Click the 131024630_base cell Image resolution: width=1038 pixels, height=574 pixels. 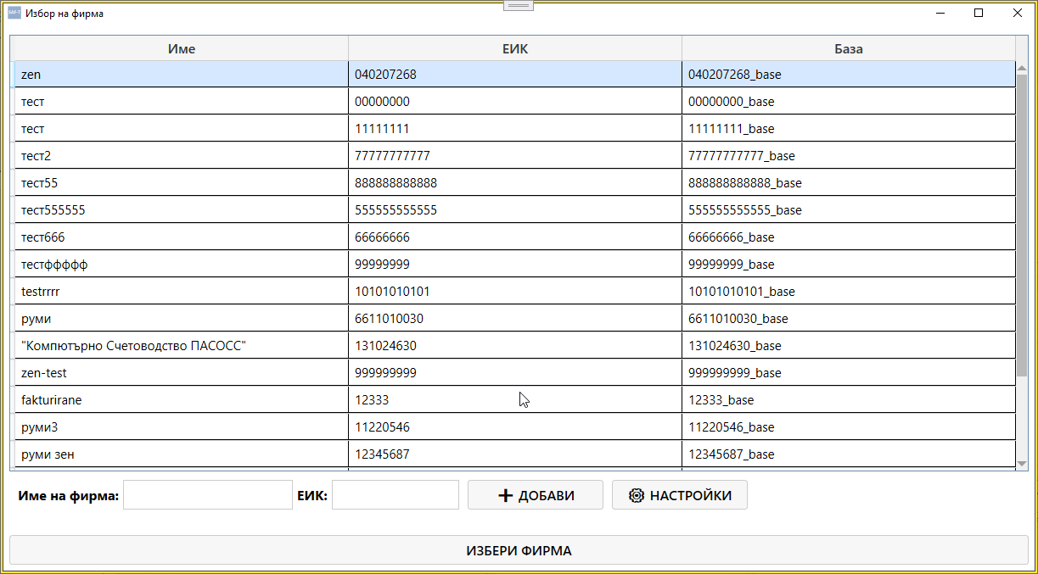(849, 346)
